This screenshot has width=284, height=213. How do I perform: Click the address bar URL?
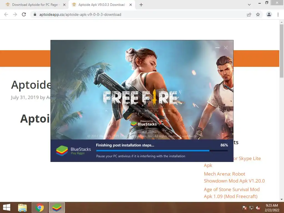coord(80,14)
